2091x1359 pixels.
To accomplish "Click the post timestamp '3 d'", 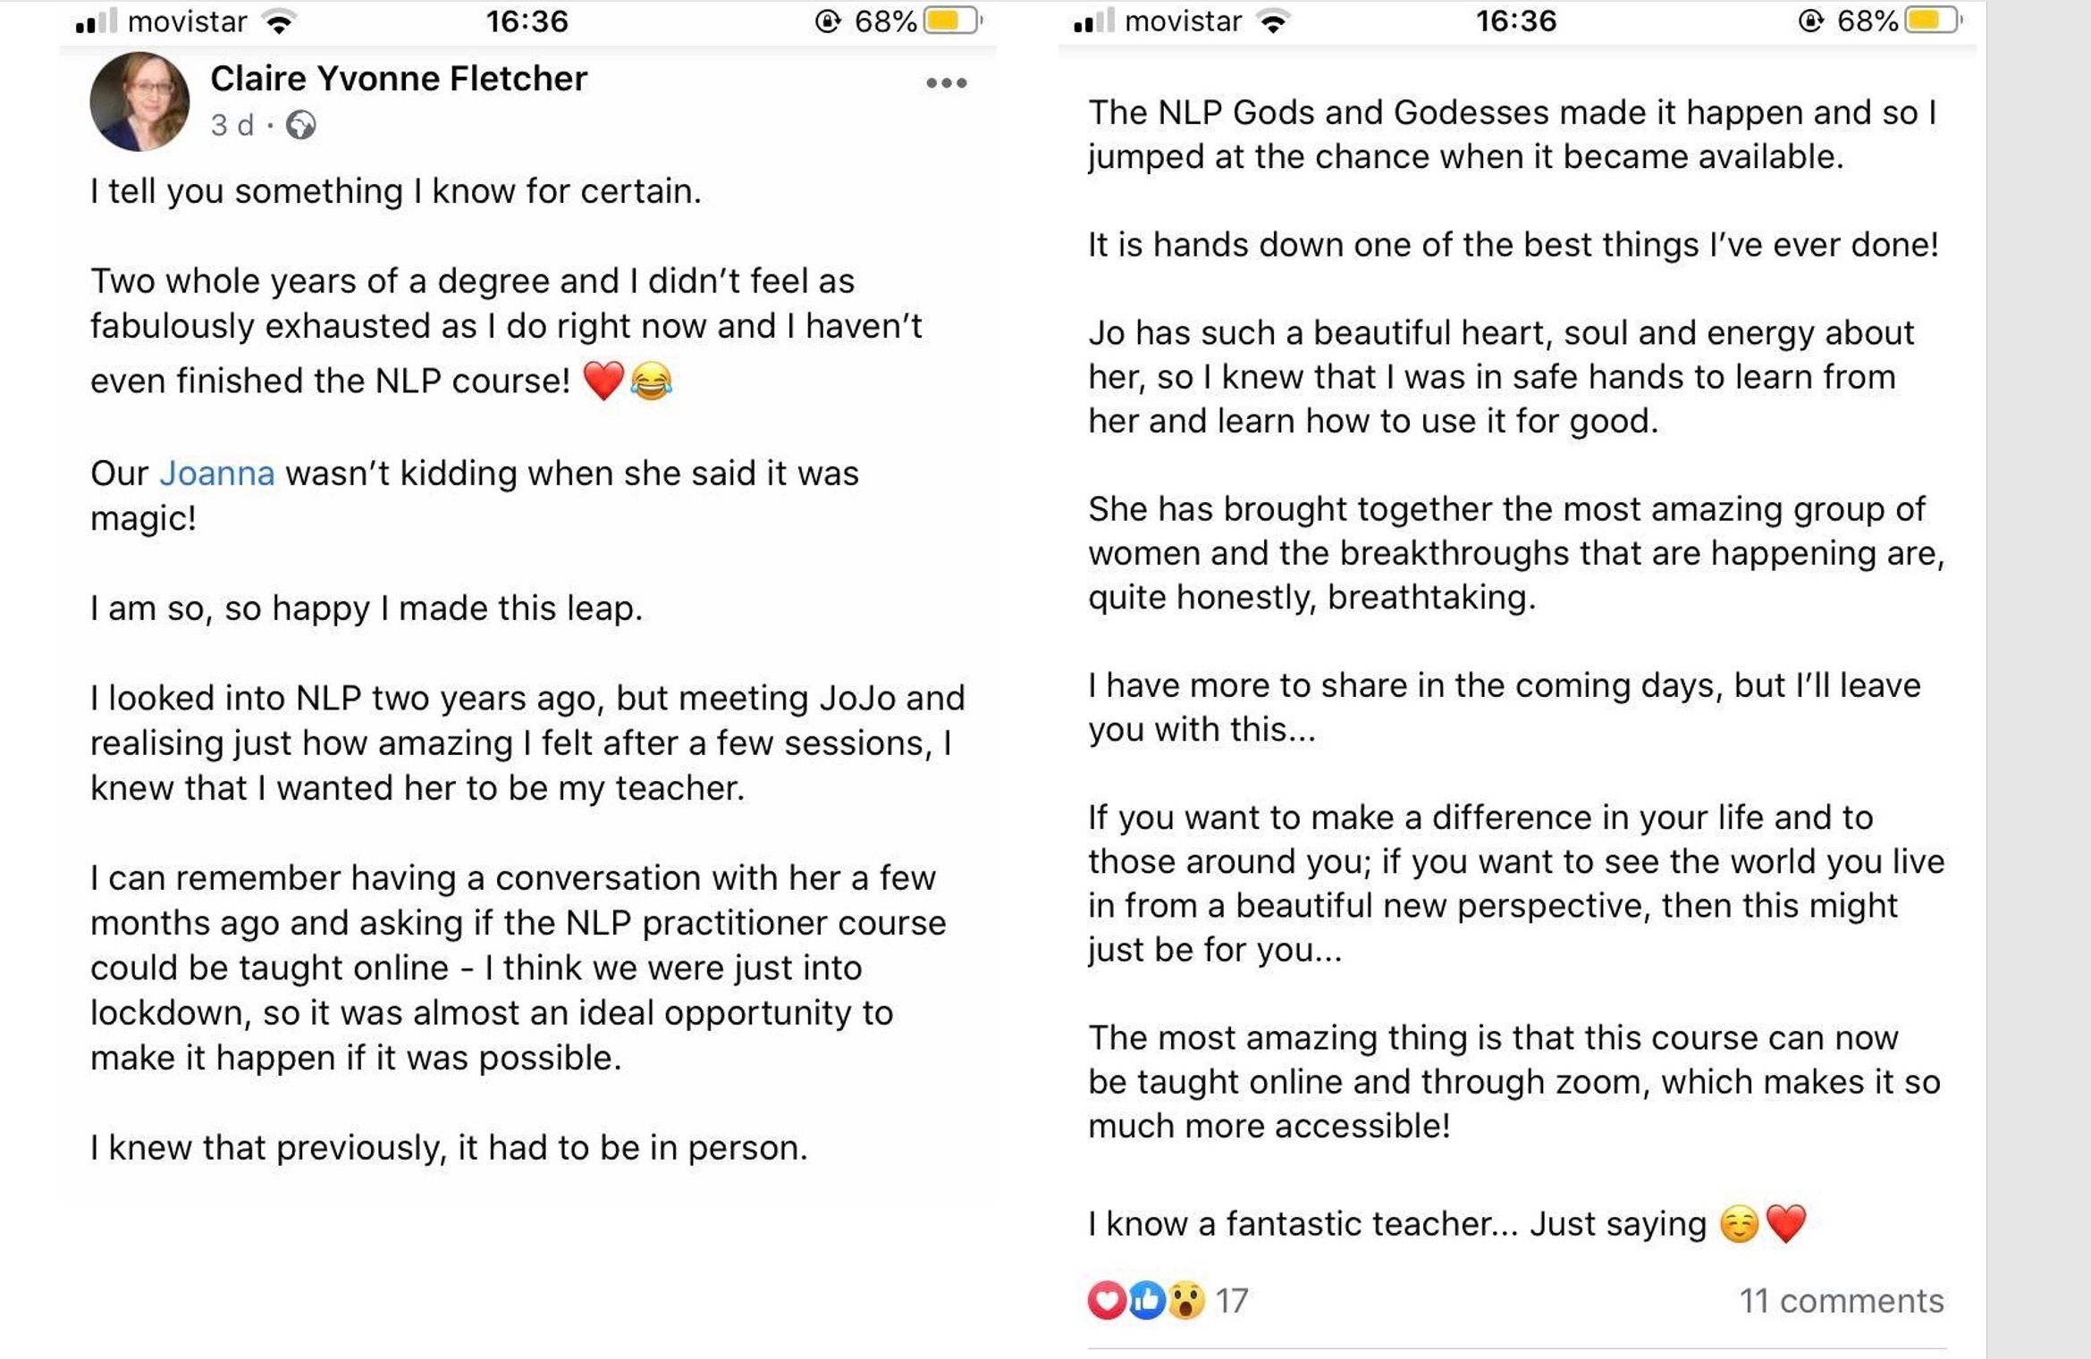I will [x=232, y=125].
